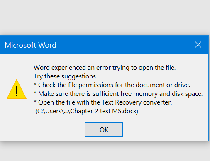Click gray background below the dialog
This screenshot has width=210, height=161.
(105, 152)
